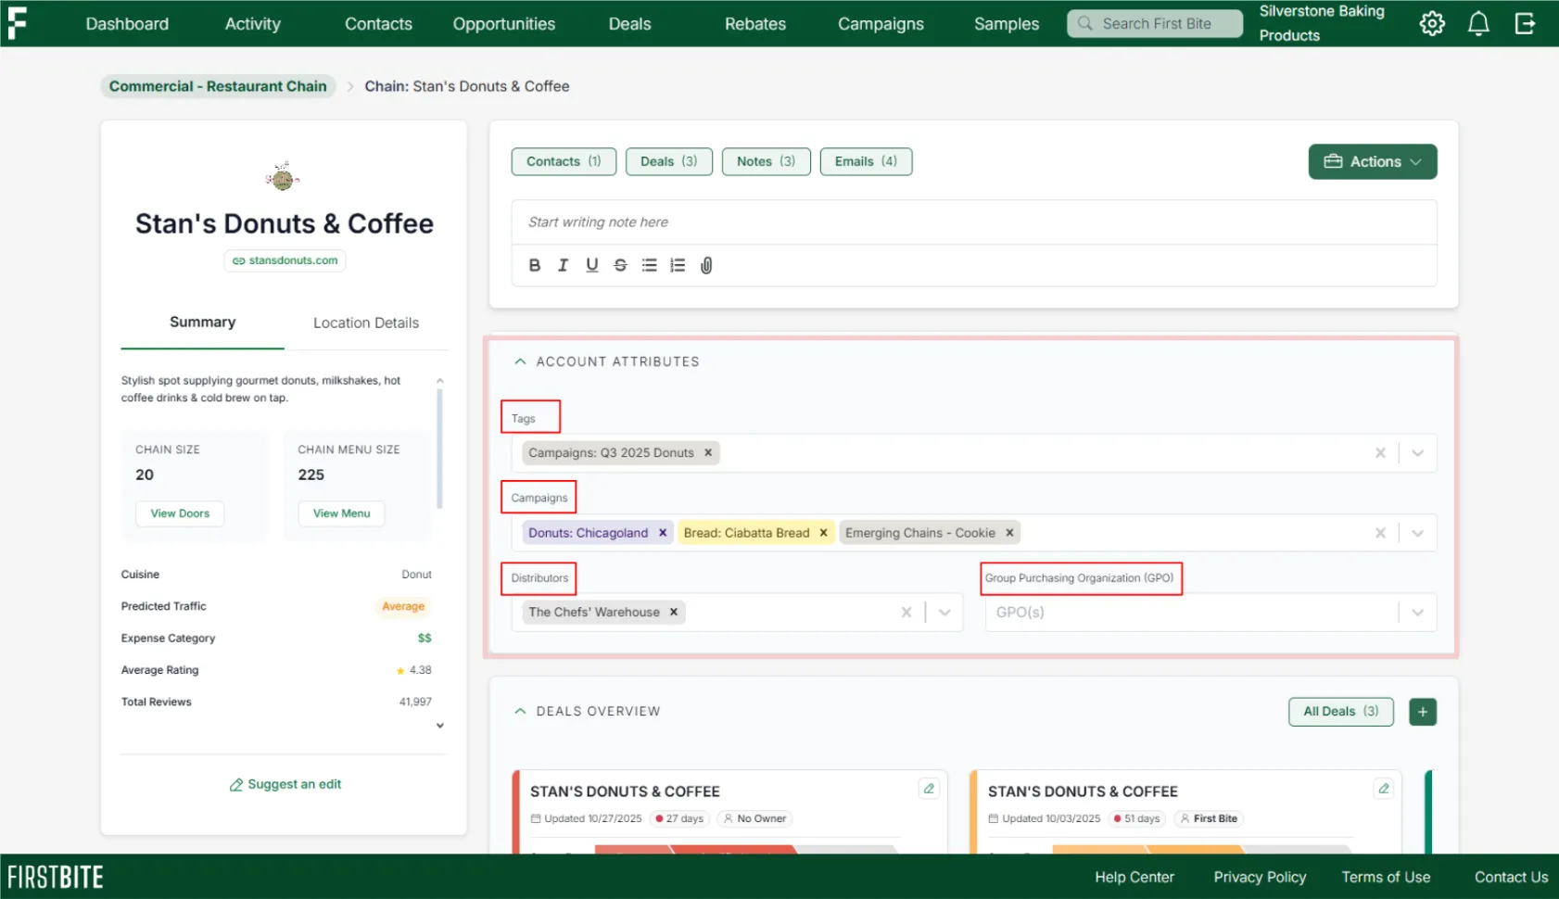Screen dimensions: 1559x899
Task: Remove the Emerging Chains - Cookie chip
Action: click(x=1009, y=533)
